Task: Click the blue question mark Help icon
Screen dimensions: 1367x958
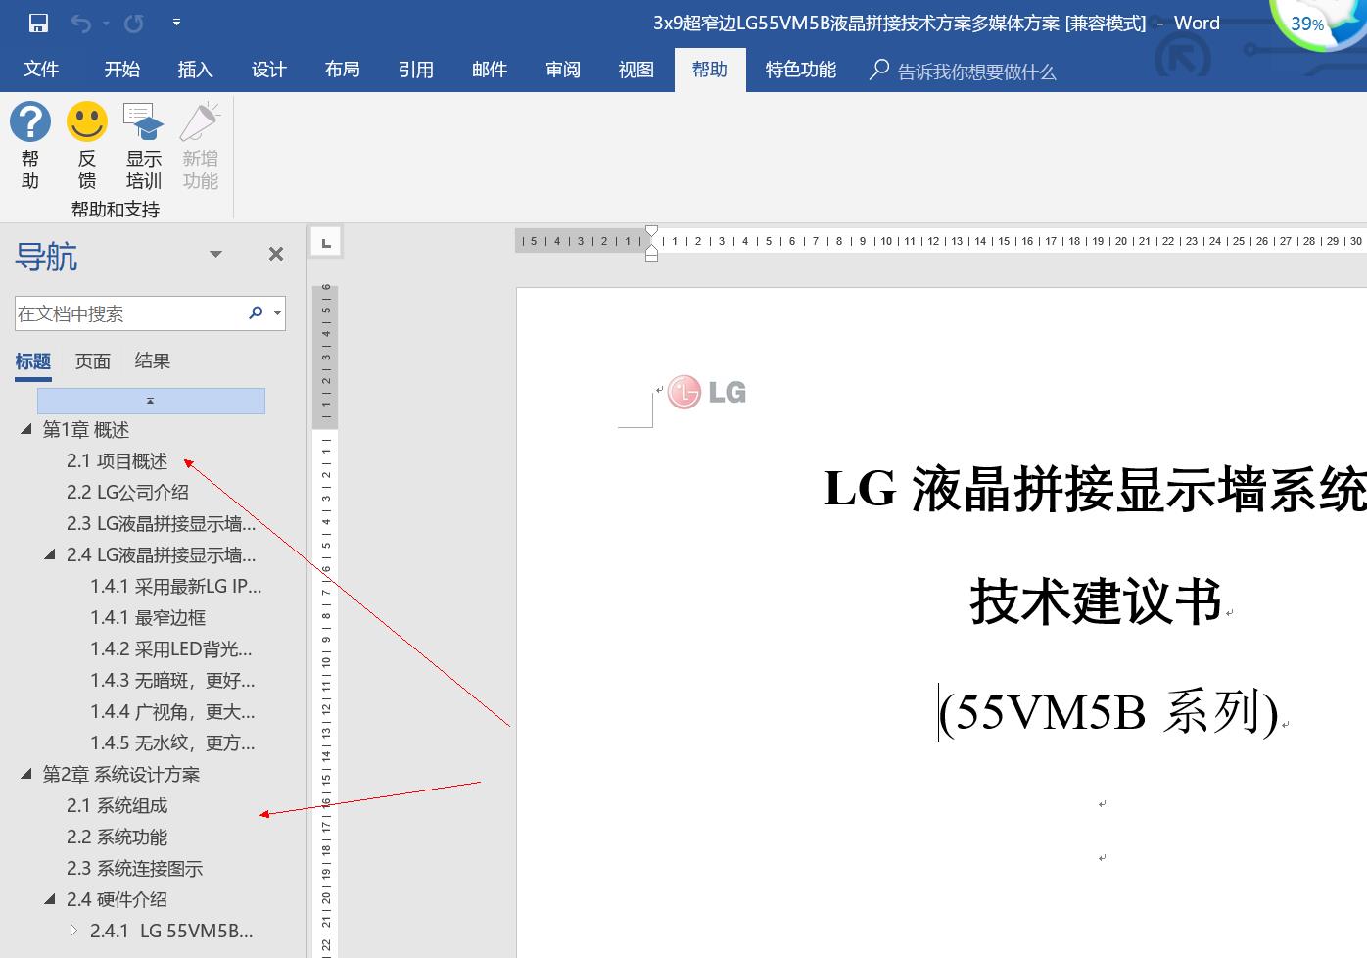Action: [30, 122]
